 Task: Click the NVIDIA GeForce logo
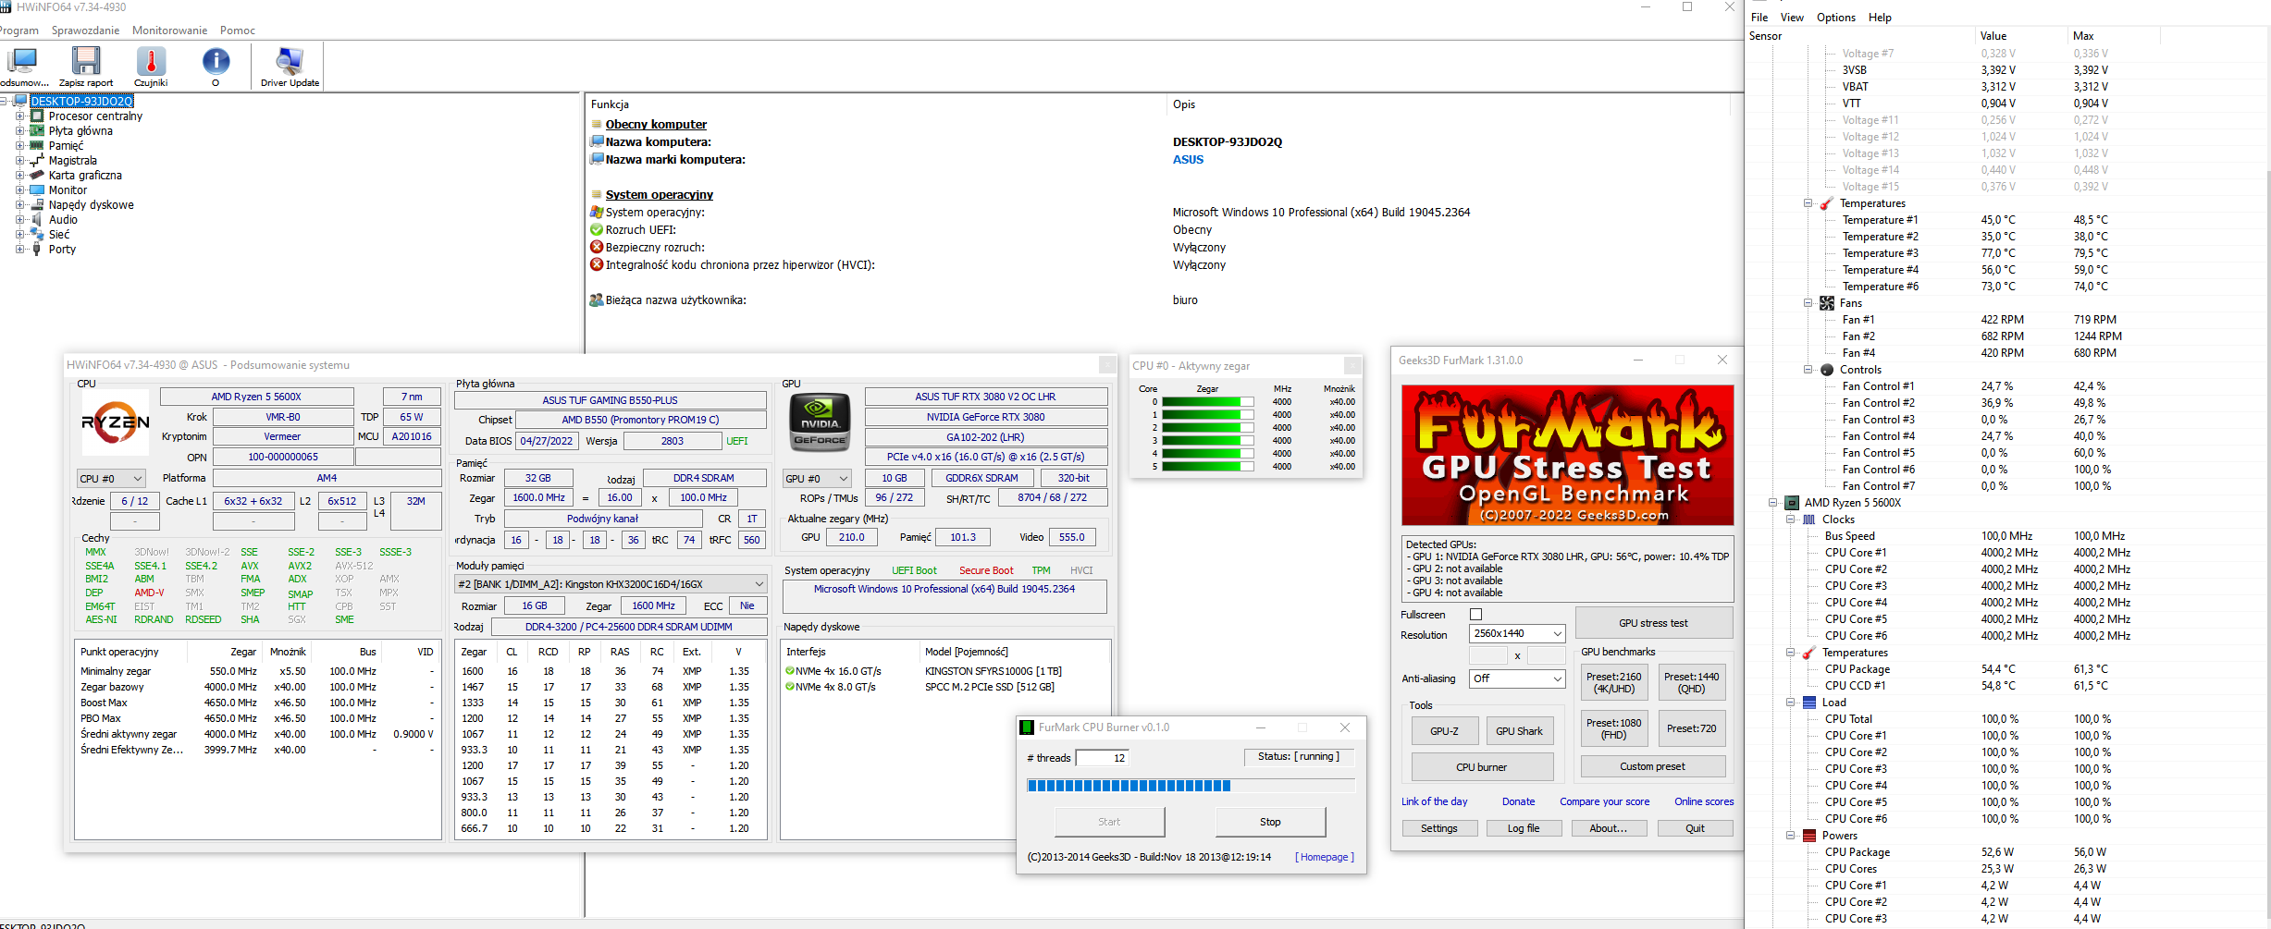tap(819, 422)
